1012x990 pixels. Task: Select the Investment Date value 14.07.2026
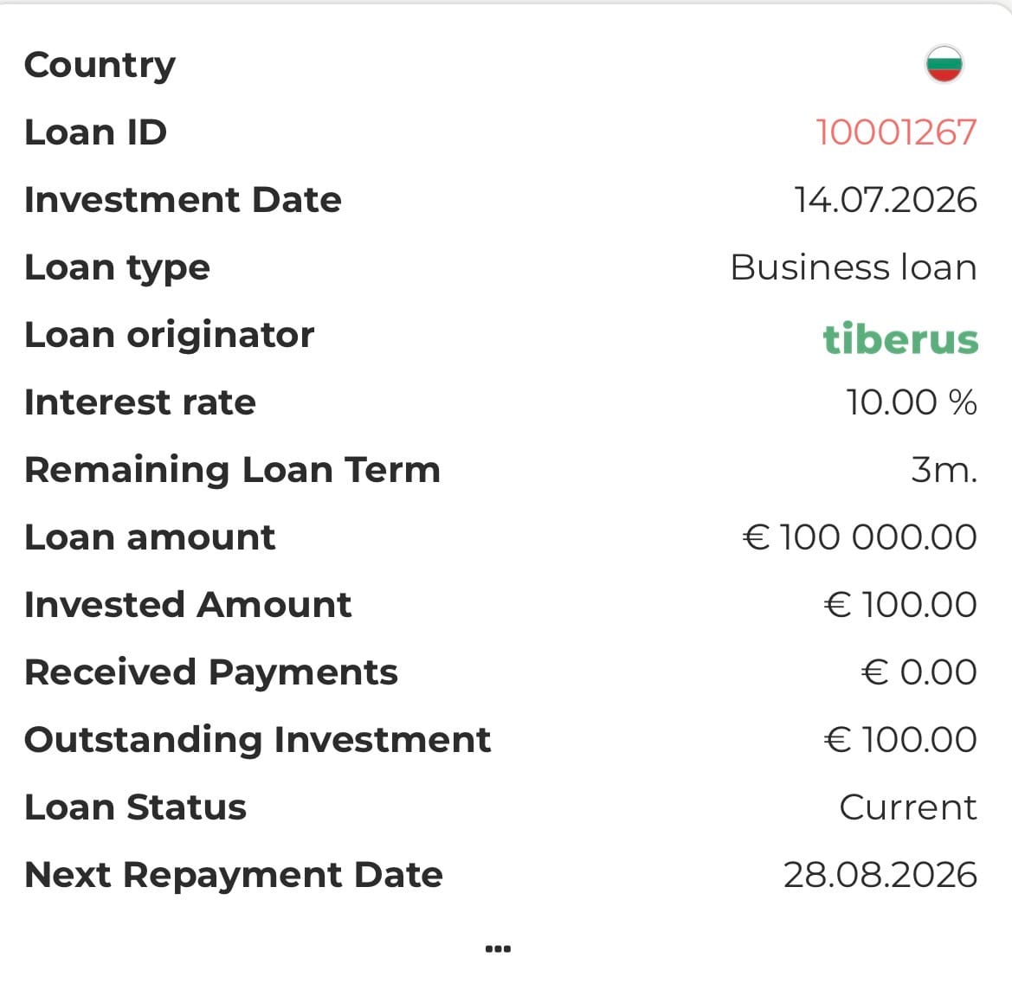(886, 199)
